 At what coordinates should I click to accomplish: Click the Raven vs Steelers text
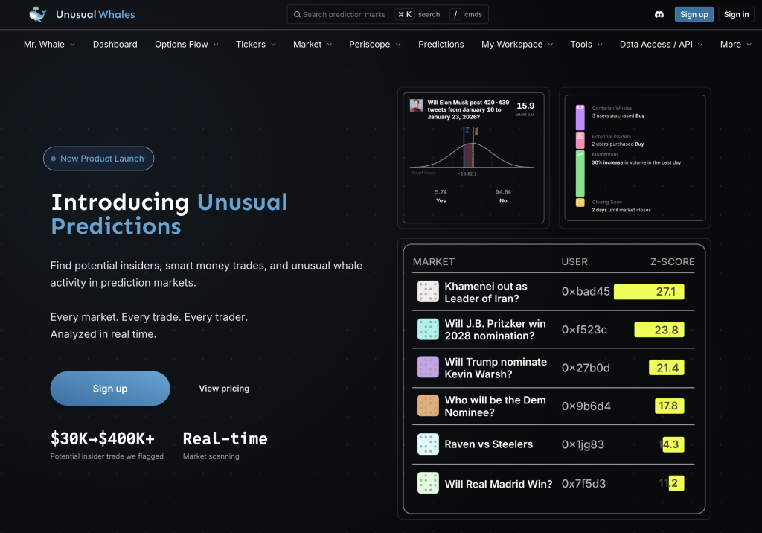(488, 444)
